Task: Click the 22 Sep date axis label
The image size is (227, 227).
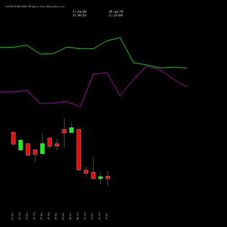Action: [20, 216]
